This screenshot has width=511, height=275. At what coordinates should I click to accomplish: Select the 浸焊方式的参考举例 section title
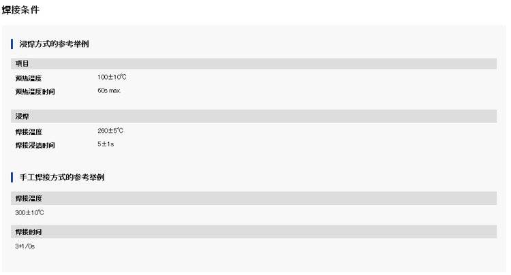coord(55,44)
